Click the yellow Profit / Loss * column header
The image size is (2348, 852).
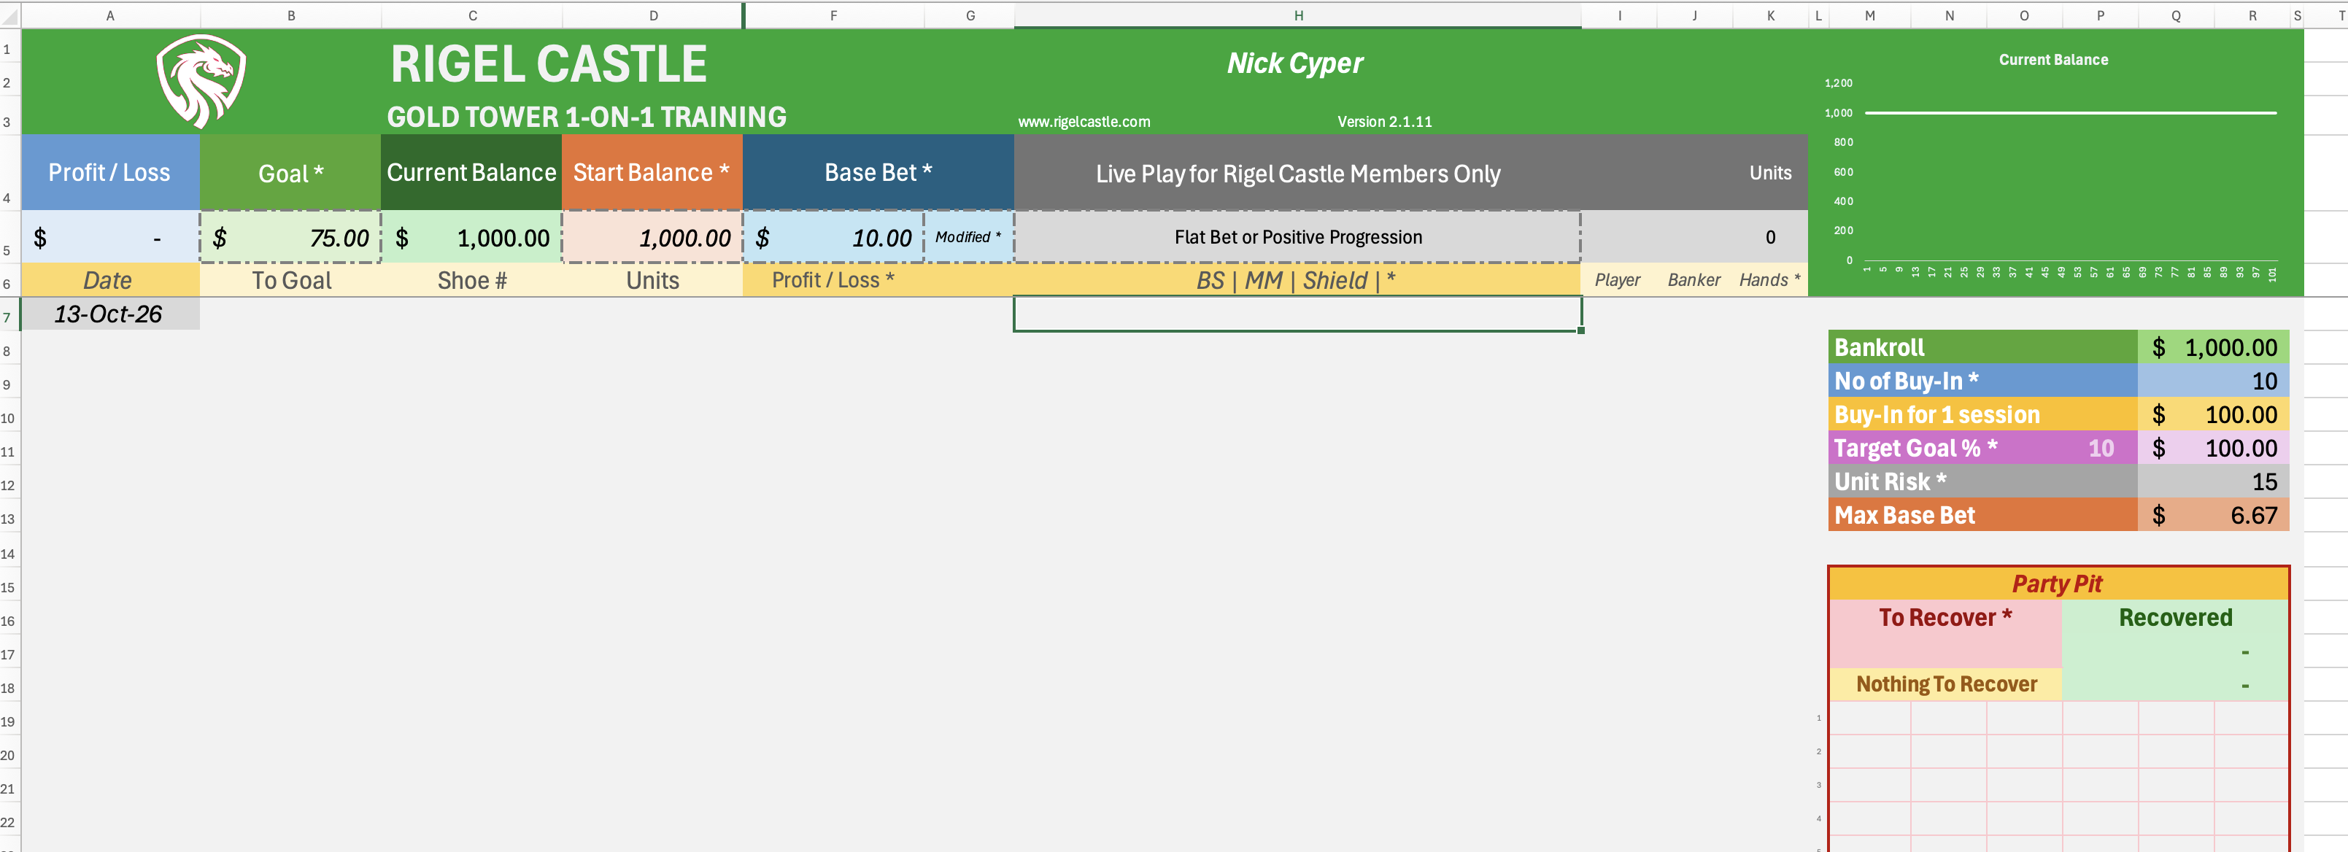tap(833, 281)
